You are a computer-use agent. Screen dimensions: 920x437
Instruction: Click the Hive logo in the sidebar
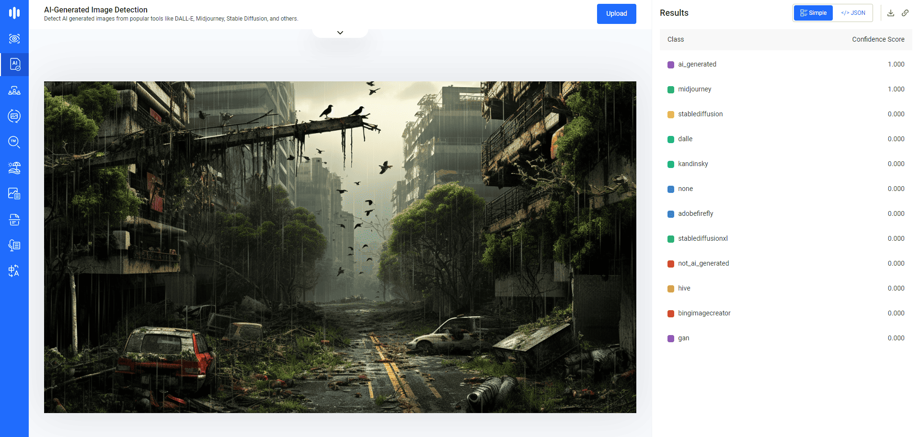pos(14,13)
